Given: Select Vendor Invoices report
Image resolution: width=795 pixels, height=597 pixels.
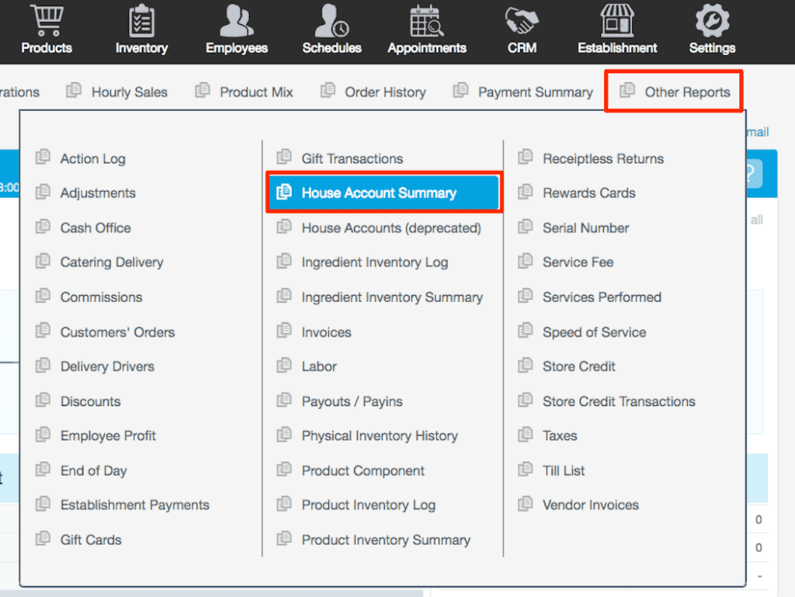Looking at the screenshot, I should click(x=590, y=505).
